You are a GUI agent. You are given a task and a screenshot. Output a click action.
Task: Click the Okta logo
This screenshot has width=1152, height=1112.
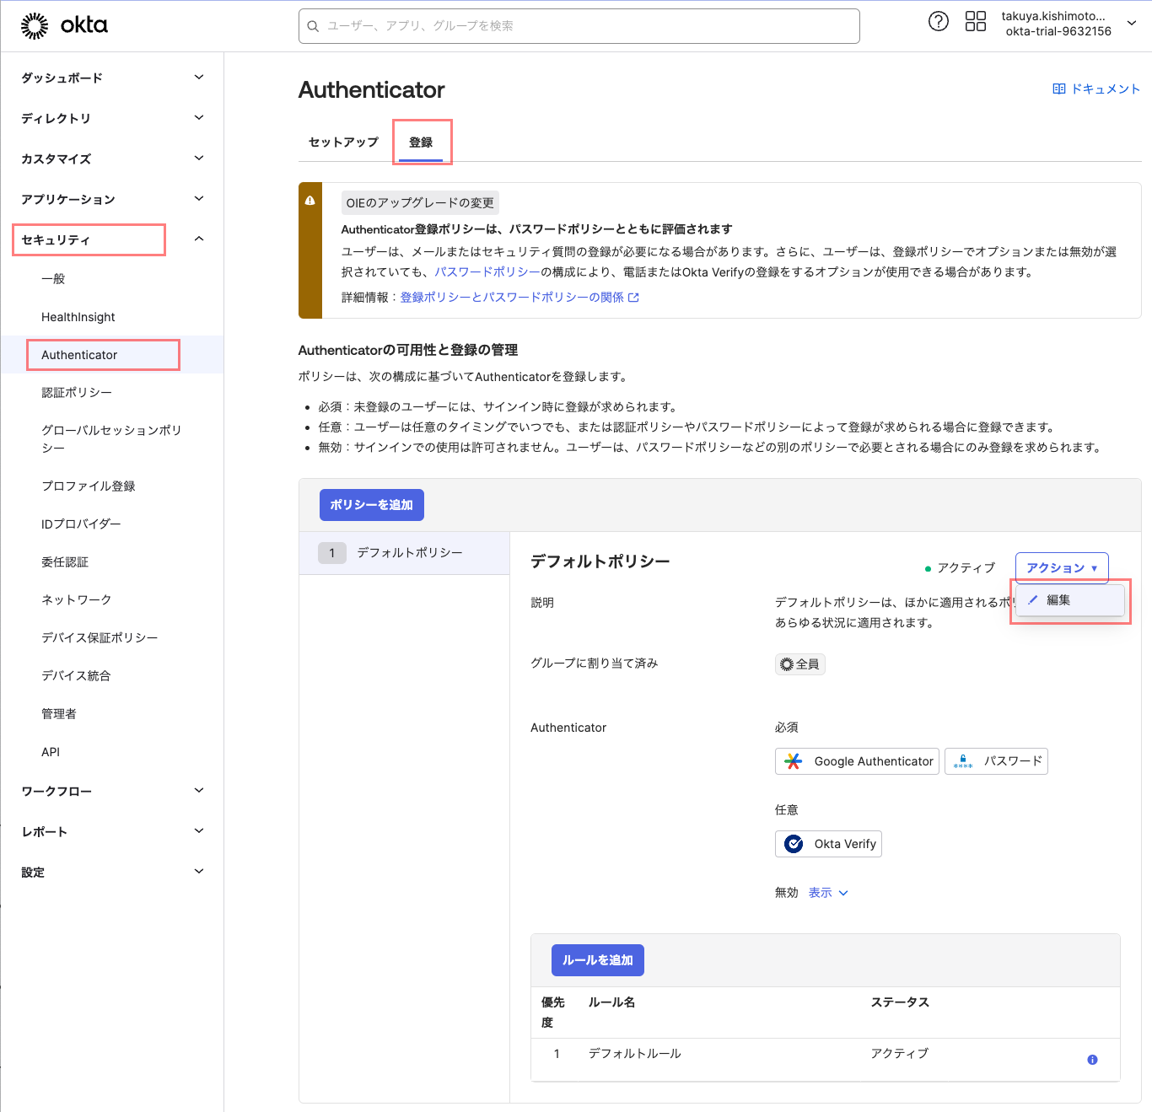click(x=64, y=26)
